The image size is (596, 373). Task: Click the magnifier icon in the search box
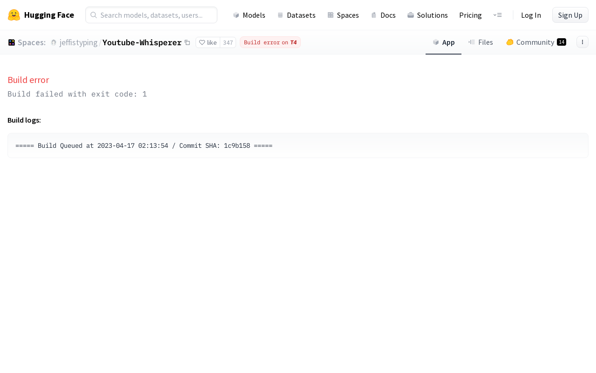point(94,15)
